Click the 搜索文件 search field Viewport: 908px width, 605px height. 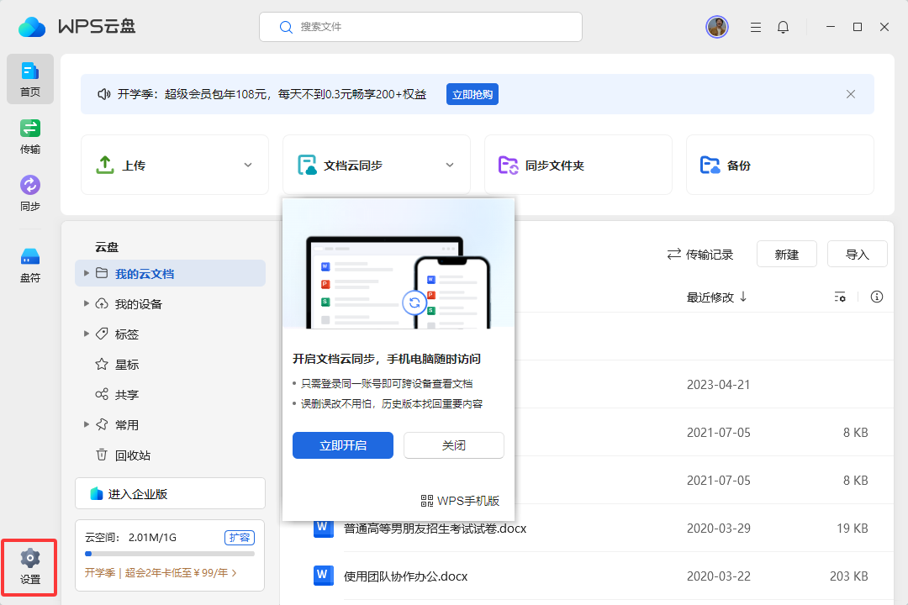click(x=420, y=27)
